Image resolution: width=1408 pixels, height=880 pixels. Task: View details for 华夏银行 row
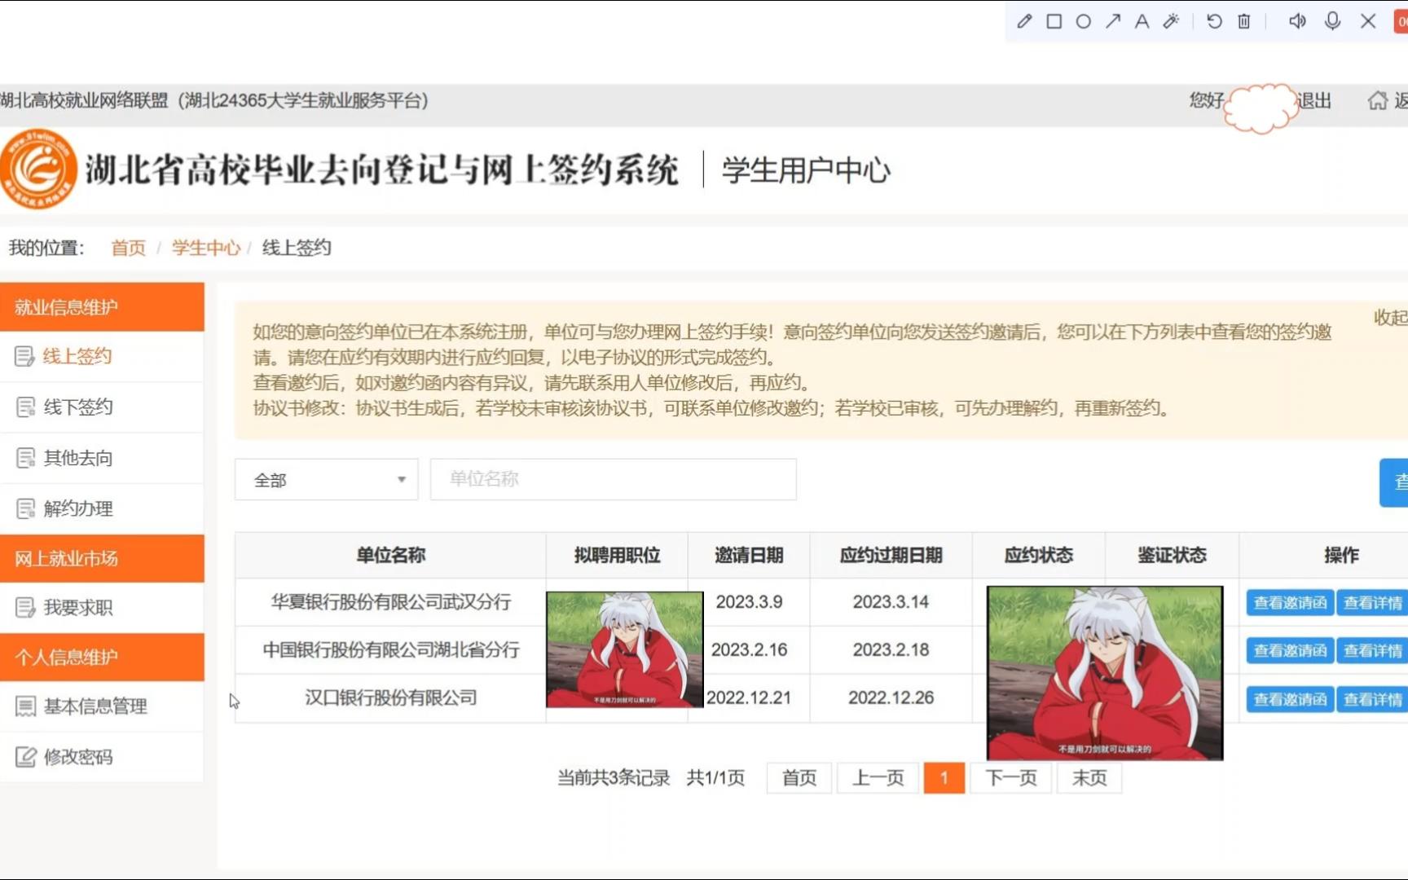click(1372, 603)
